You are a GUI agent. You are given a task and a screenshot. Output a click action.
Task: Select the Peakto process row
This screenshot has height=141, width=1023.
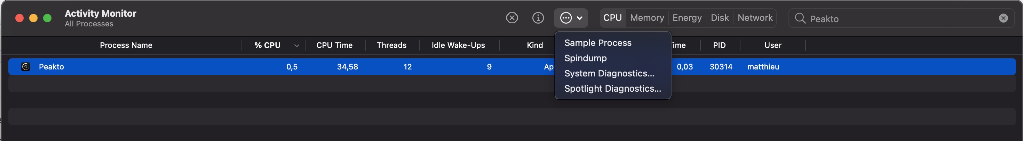tap(512, 67)
